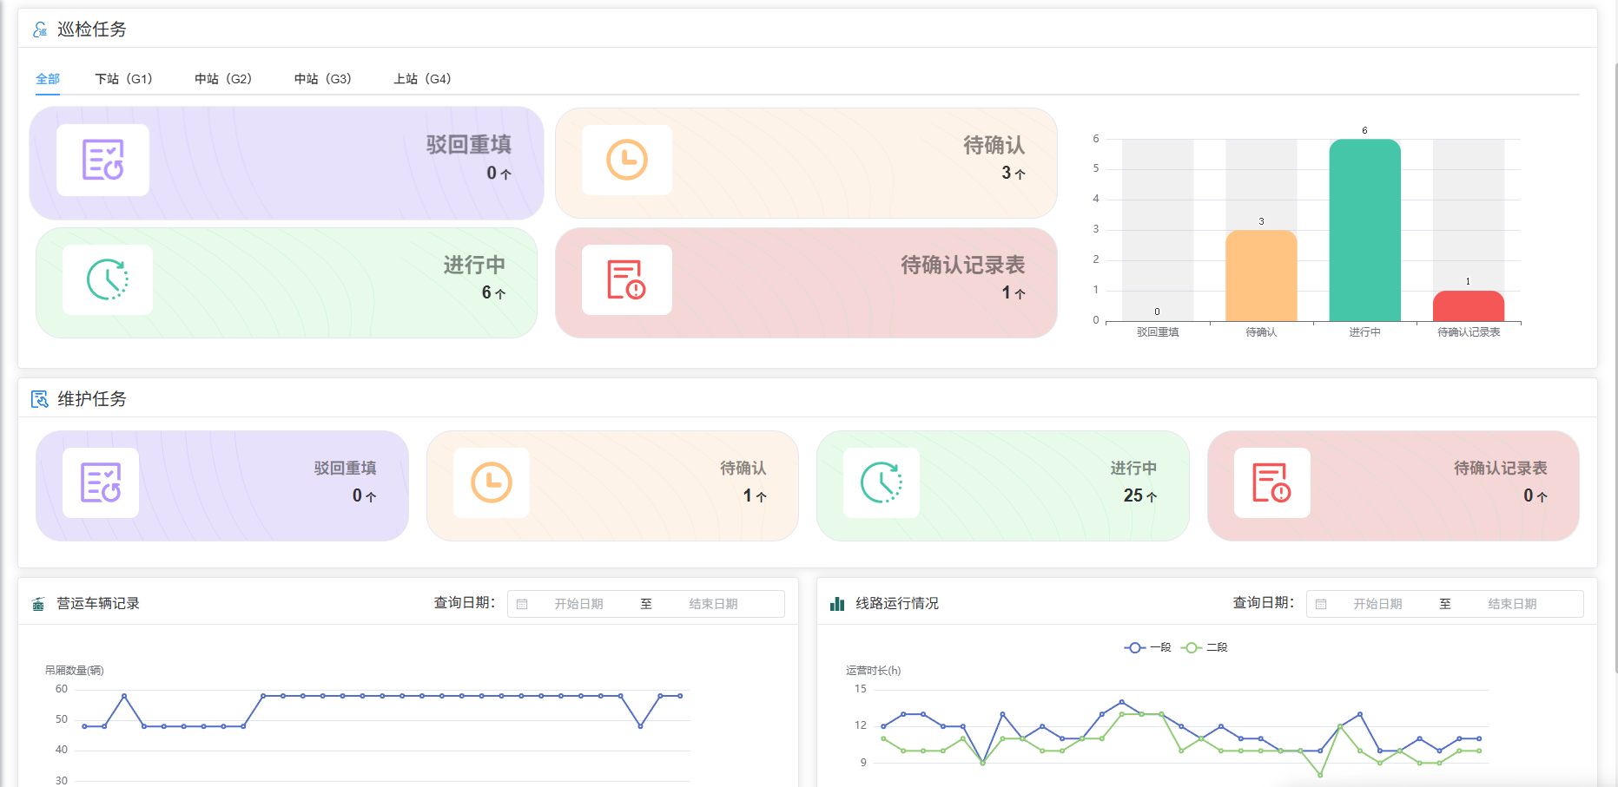Switch to the 下站 (G1) tab

pyautogui.click(x=123, y=79)
